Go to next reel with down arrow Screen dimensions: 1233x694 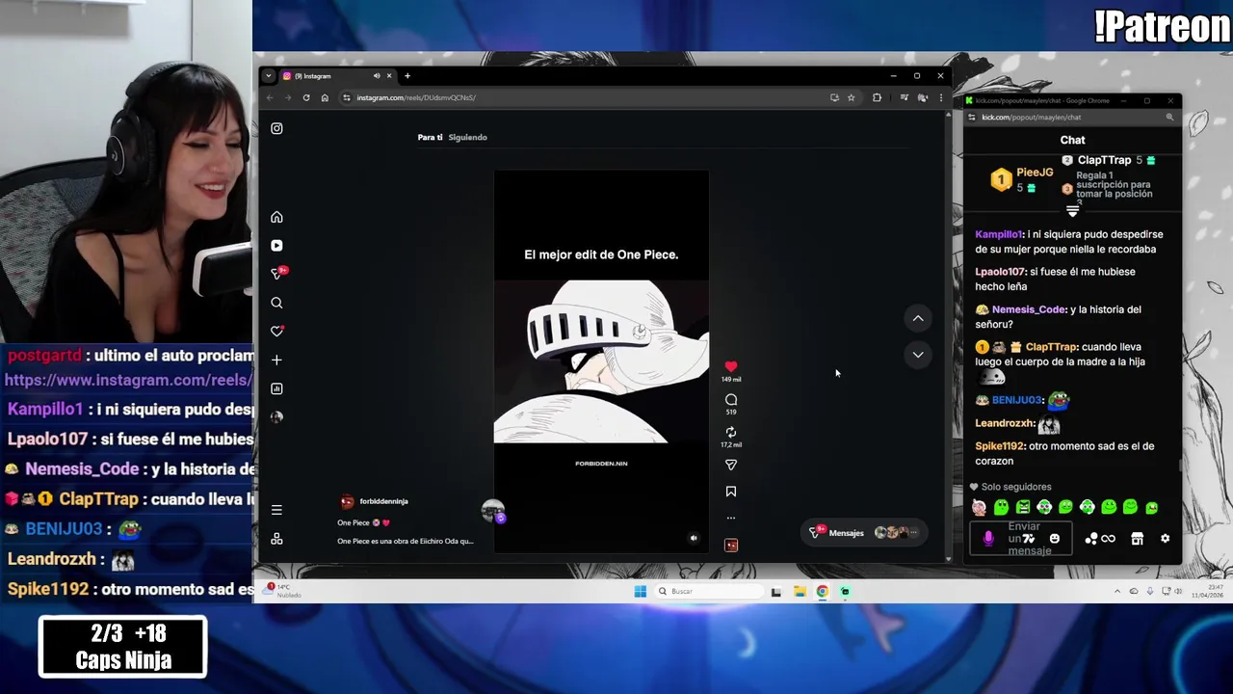[x=918, y=355]
